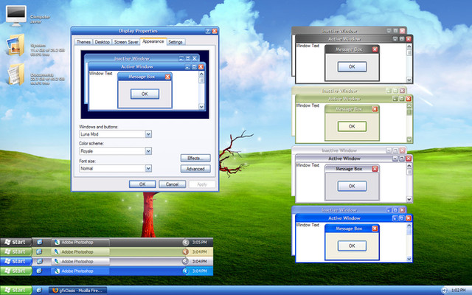This screenshot has height=295, width=472.
Task: Click Window Text in the olive Active Window
Action: pyautogui.click(x=308, y=105)
